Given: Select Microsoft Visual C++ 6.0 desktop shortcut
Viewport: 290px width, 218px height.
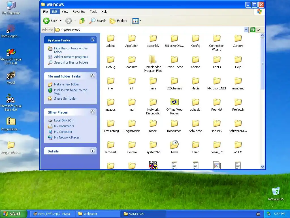Looking at the screenshot, I should point(11,57).
